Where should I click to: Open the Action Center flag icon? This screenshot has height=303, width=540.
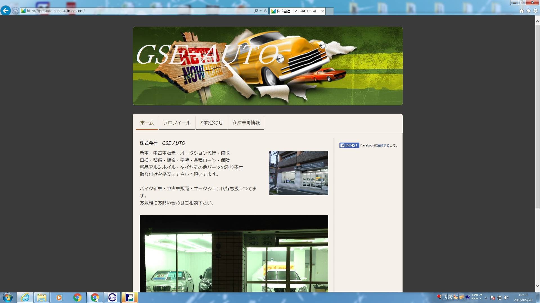coord(493,298)
